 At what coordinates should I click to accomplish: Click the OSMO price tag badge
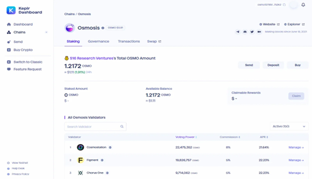point(115,28)
